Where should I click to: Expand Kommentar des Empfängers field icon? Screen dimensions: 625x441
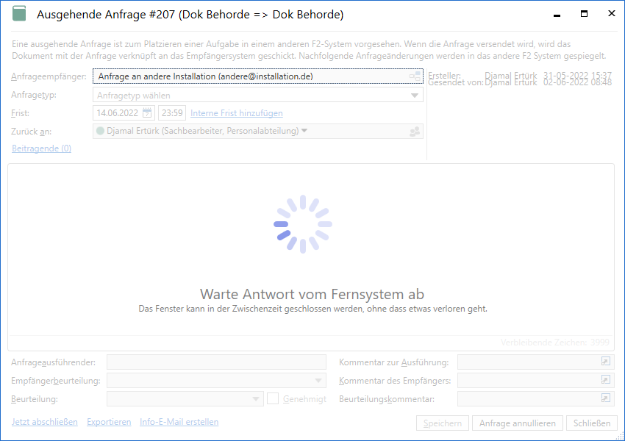pyautogui.click(x=606, y=380)
